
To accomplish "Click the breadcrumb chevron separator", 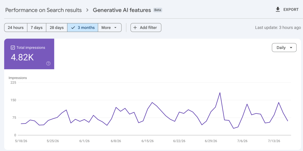I will (87, 10).
